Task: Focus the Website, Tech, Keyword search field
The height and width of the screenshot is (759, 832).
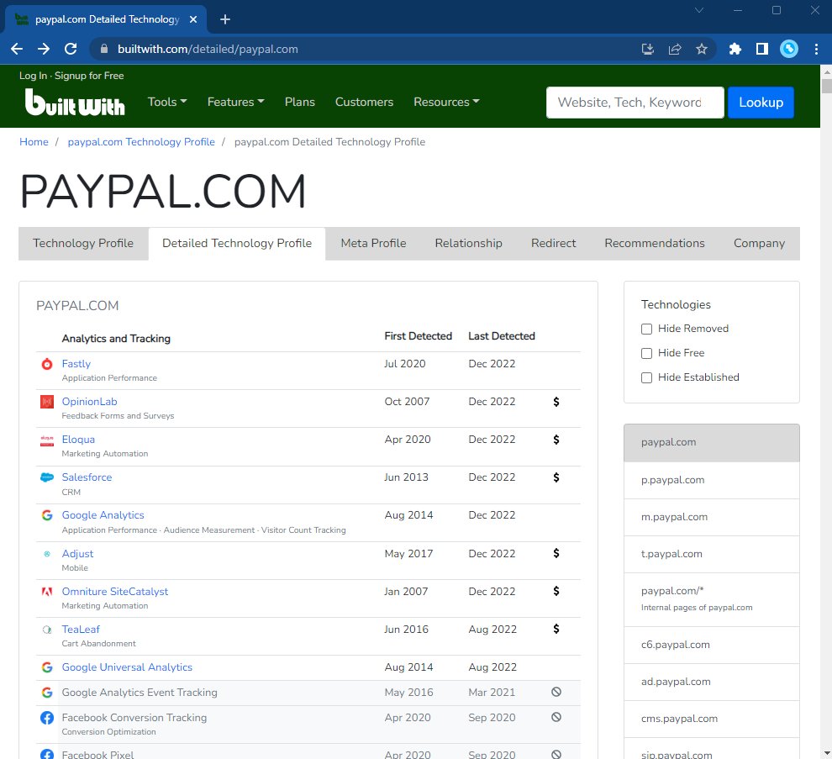Action: (635, 103)
